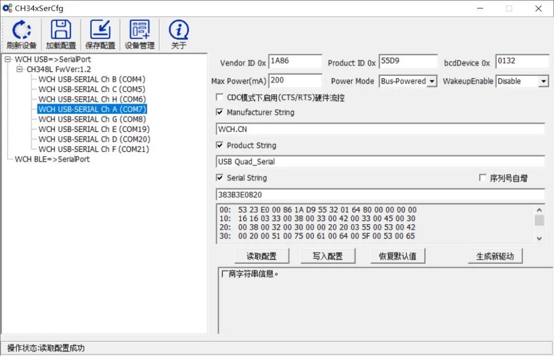The image size is (554, 356).
Task: Click the CH34xSerCfg gear icon in title bar
Action: coord(7,8)
